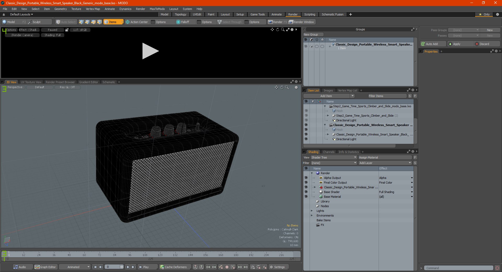Click the Audio button icon
502x272 pixels.
coord(16,267)
